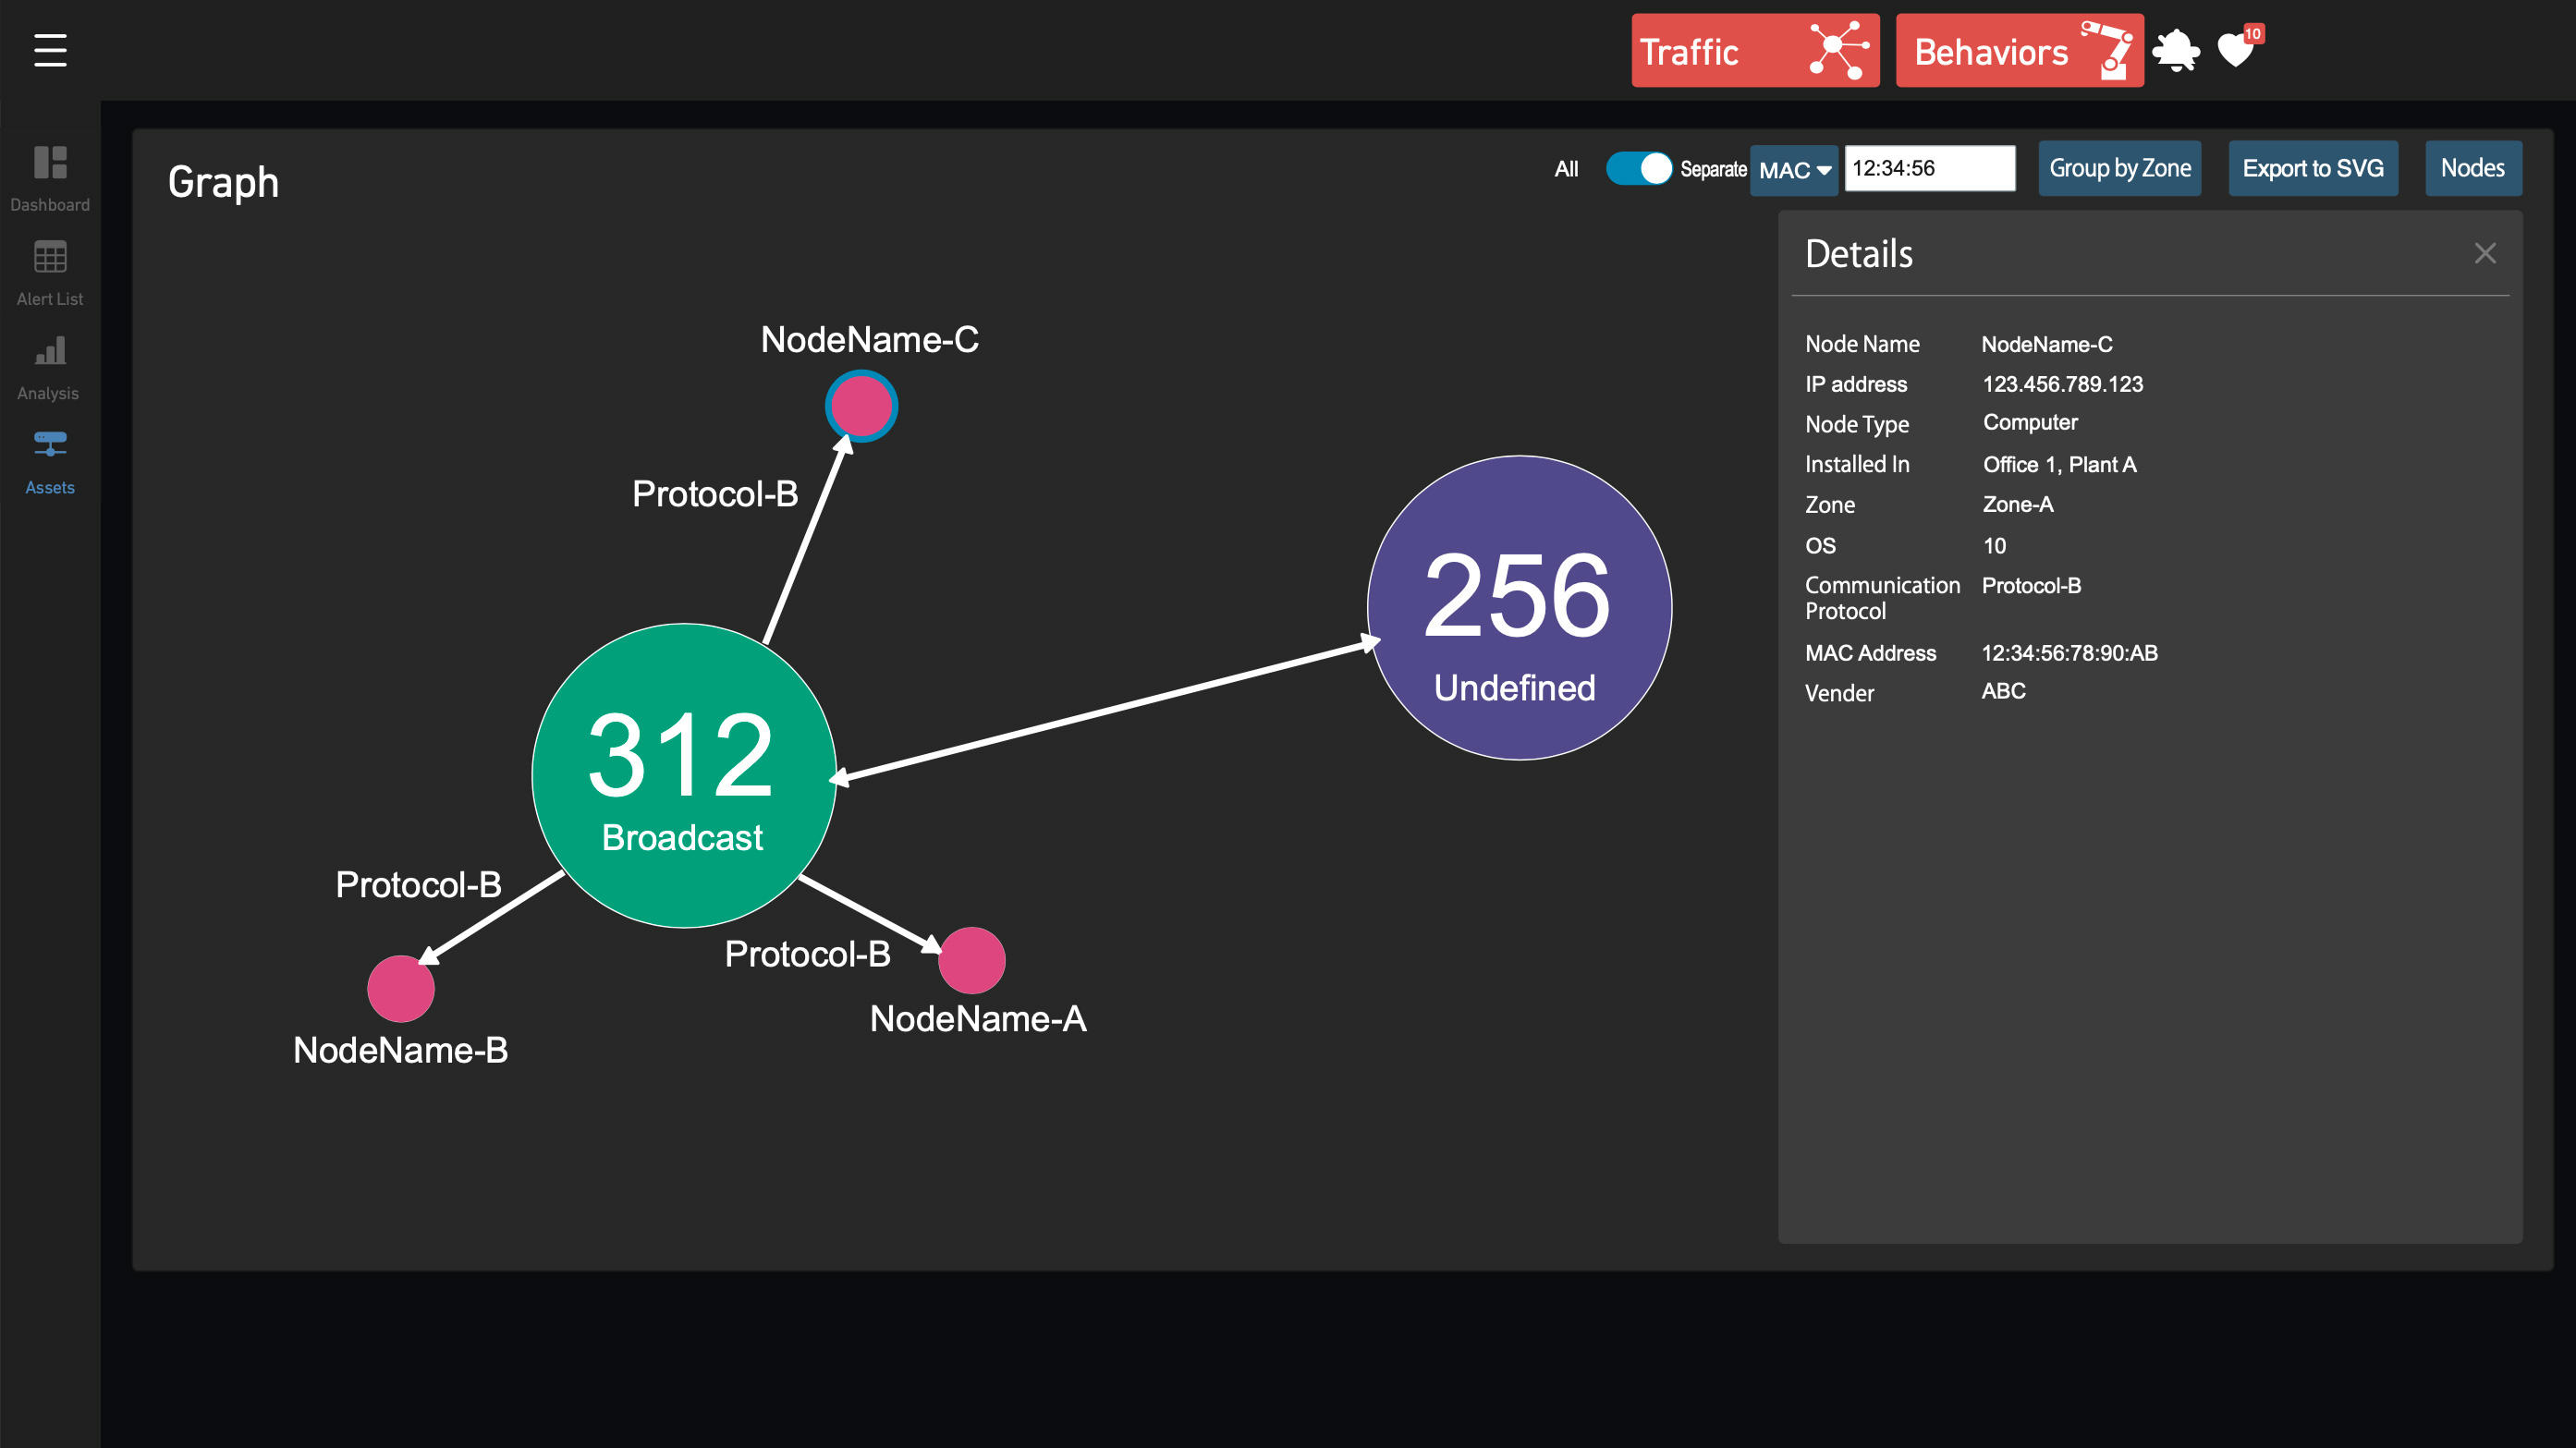The image size is (2576, 1448).
Task: Expand the hamburger menu top-left
Action: click(50, 50)
